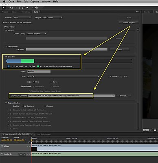The height and width of the screenshot is (163, 158).
Task: Enable the All Regions radio button
Action: [23, 106]
